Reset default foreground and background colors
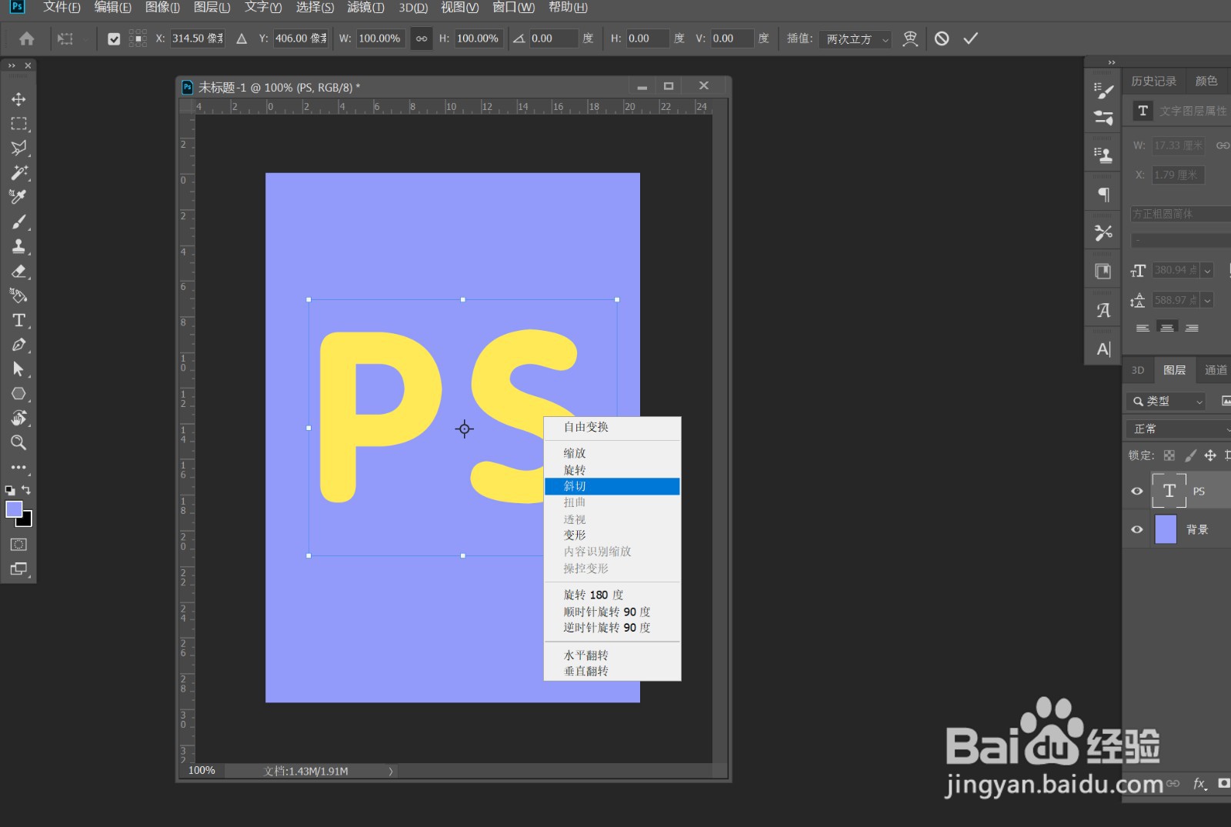Viewport: 1231px width, 827px height. 10,490
